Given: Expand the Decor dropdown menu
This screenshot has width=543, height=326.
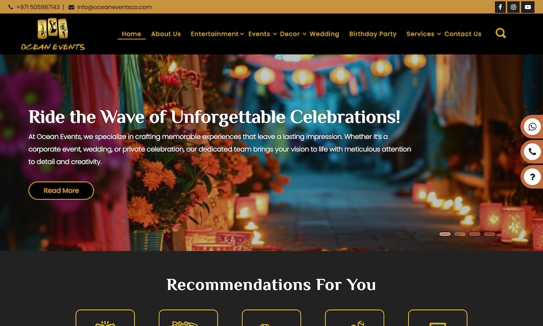Looking at the screenshot, I should tap(293, 34).
